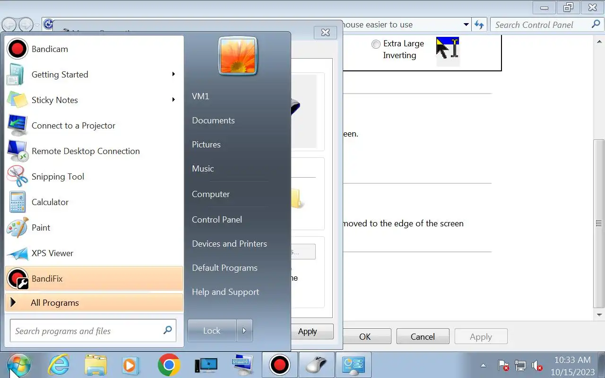This screenshot has height=378, width=605.
Task: Click the Windows Start orb
Action: point(19,365)
